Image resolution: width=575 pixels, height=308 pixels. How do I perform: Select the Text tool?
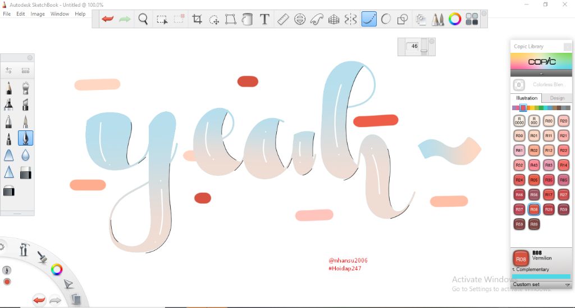pos(264,19)
